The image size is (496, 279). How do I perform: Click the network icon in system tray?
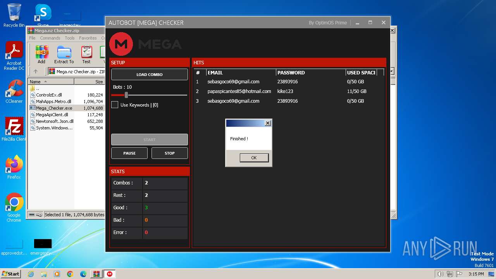click(449, 274)
